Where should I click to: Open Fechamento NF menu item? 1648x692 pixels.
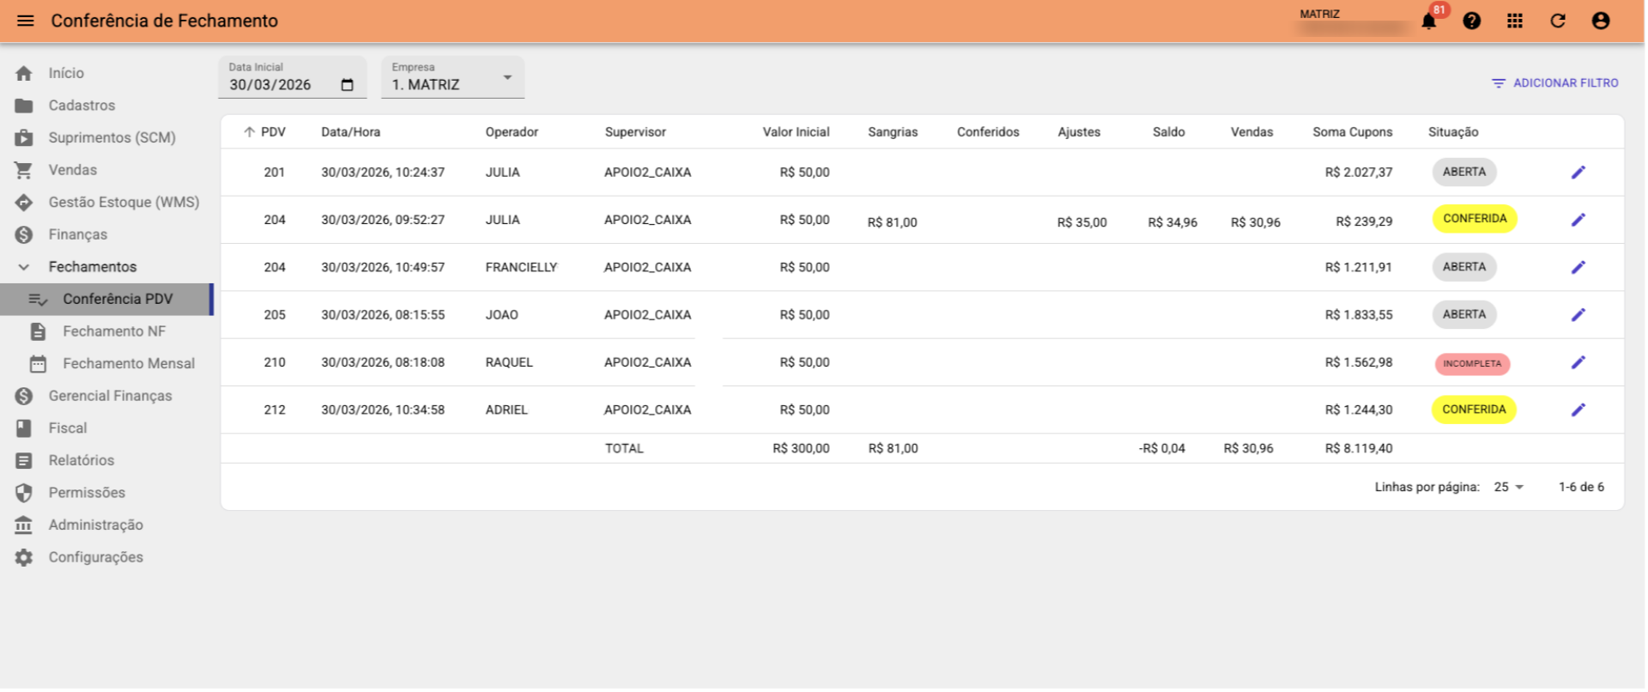tap(106, 331)
